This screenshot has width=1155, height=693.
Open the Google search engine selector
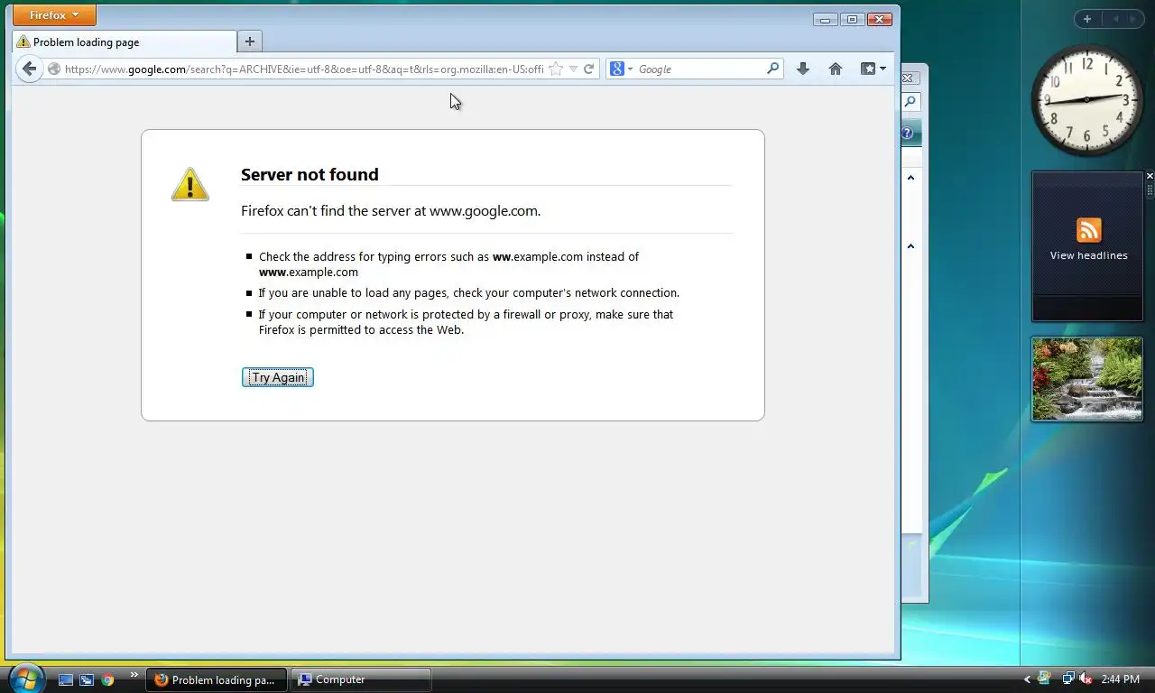pyautogui.click(x=622, y=69)
